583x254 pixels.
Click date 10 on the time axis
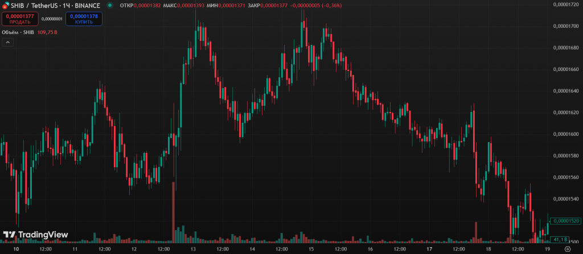[x=16, y=249]
